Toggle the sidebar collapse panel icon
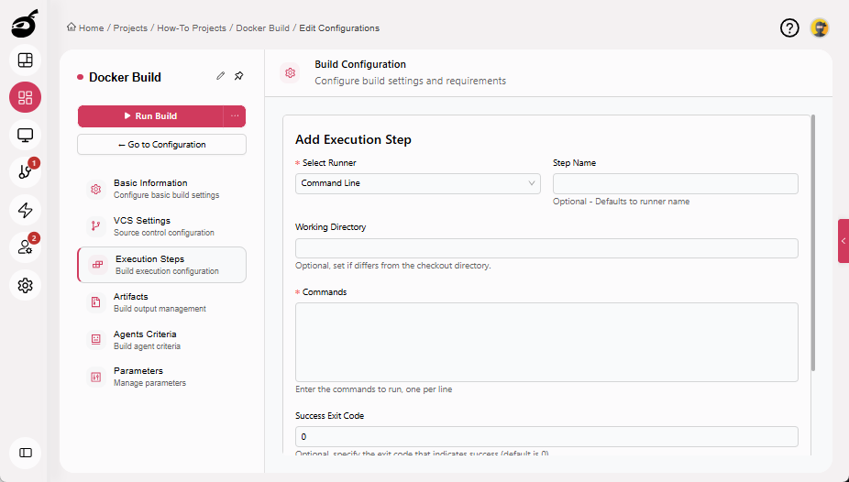This screenshot has height=482, width=849. pyautogui.click(x=25, y=453)
